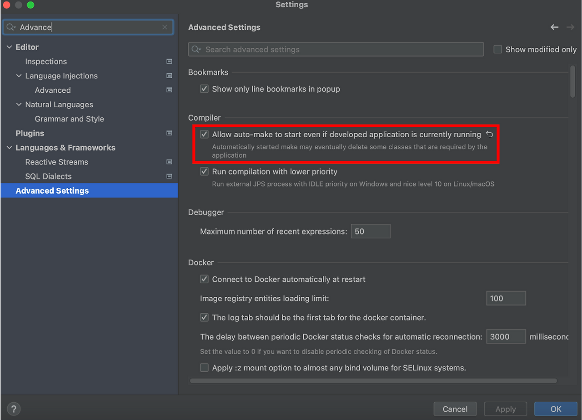The image size is (582, 420).
Task: Click the magnifier icon in the sidebar search
Action: click(11, 27)
